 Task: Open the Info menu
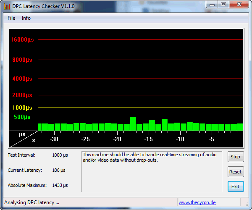pyautogui.click(x=26, y=18)
